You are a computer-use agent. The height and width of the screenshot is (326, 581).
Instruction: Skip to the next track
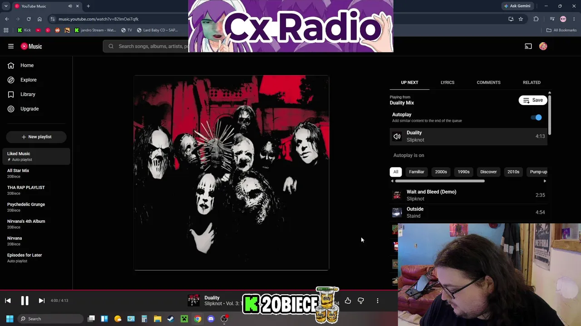pos(41,301)
